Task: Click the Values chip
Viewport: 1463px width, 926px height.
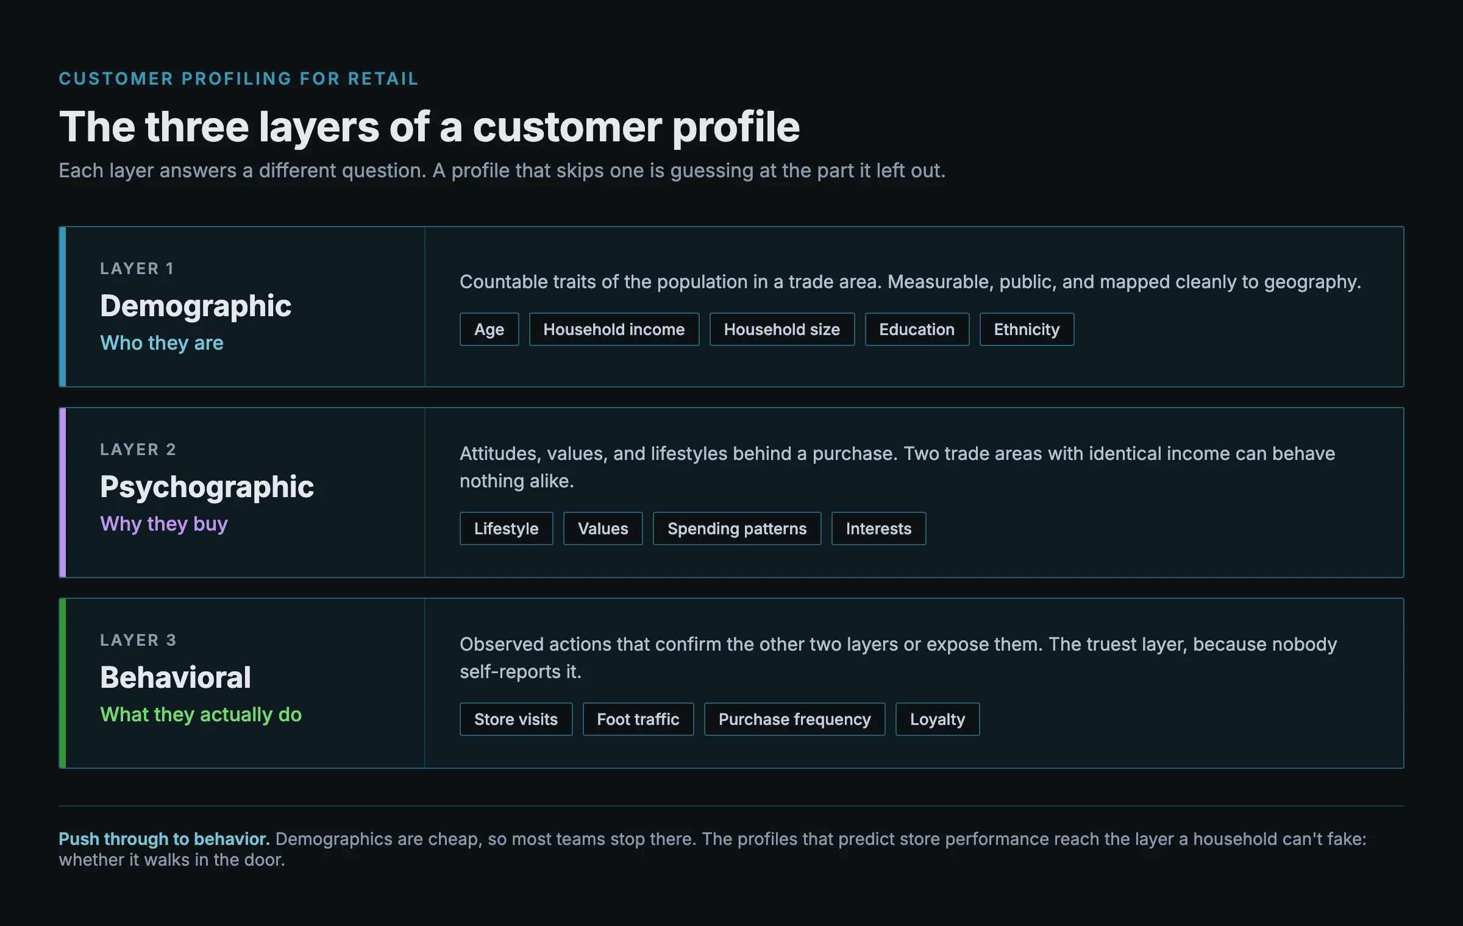Action: [x=603, y=529]
